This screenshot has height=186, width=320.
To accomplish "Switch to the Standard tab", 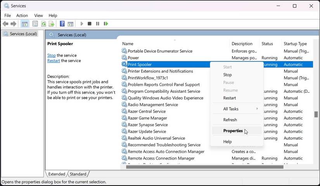I will point(78,174).
